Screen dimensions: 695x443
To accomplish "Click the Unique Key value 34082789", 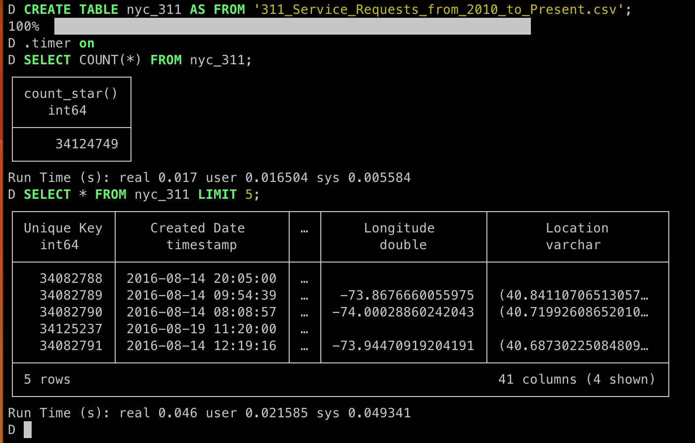I will (71, 296).
